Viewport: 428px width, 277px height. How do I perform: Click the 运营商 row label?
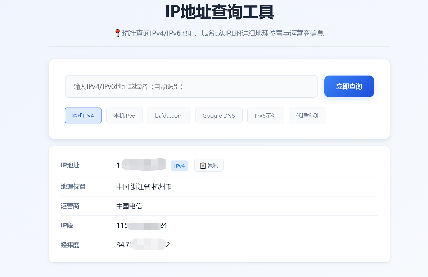click(x=70, y=206)
